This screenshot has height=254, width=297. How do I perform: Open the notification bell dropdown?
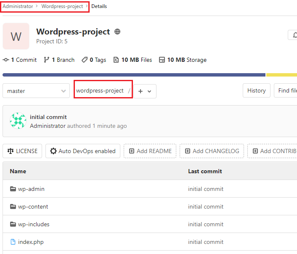click(x=293, y=35)
